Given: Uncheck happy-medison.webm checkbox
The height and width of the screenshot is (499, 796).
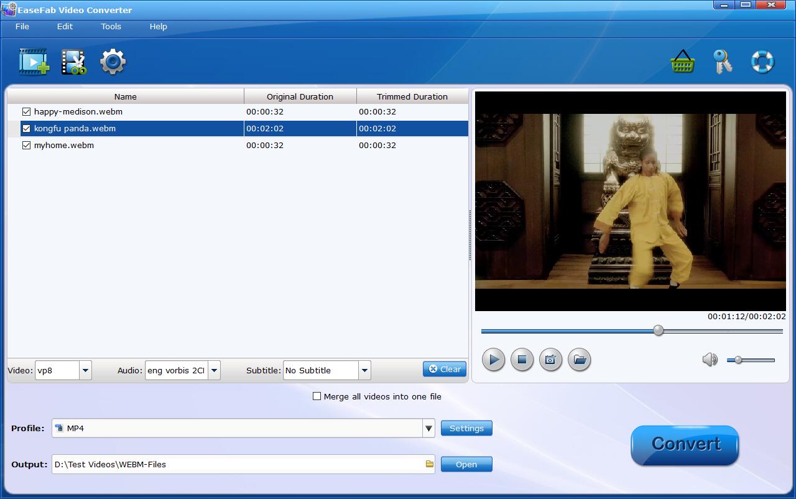Looking at the screenshot, I should [x=26, y=112].
